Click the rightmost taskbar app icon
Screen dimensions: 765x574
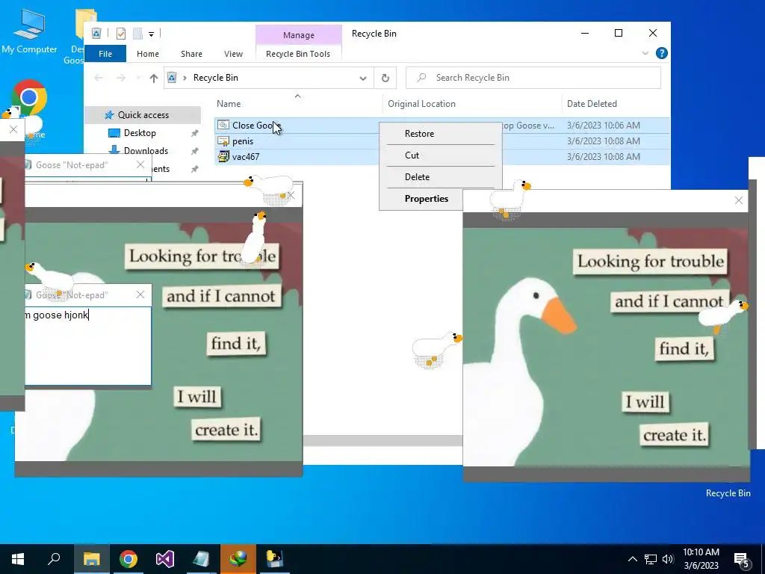pos(274,559)
